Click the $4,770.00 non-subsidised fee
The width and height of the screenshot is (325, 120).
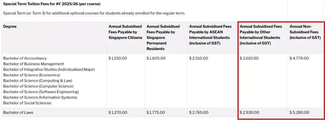pyautogui.click(x=299, y=58)
